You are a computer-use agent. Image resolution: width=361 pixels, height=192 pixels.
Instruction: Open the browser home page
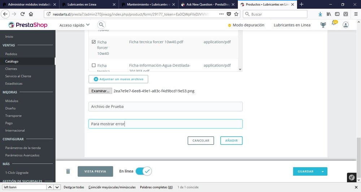click(31, 14)
